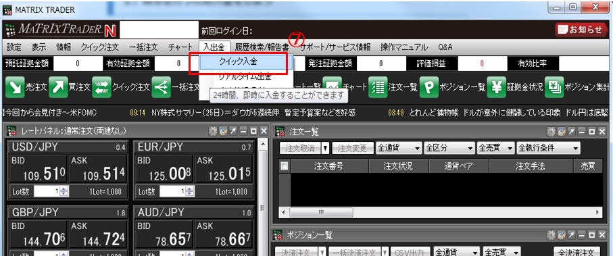Click USD/JPY BID price 109.510
The image size is (613, 256).
[38, 169]
